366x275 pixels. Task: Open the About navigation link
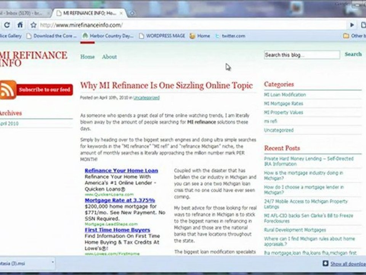[109, 57]
